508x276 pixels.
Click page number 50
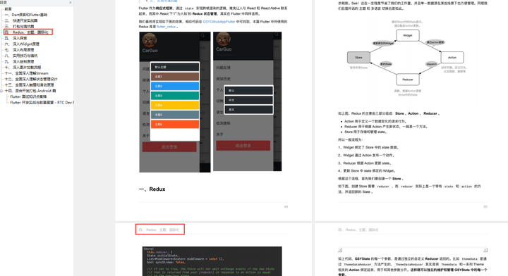coord(485,207)
